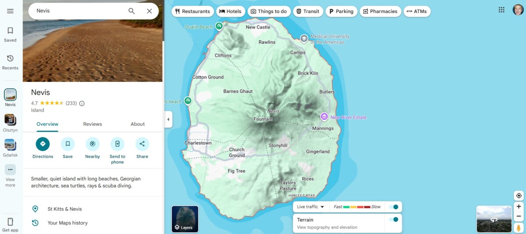Click the show your location button

coord(519,196)
